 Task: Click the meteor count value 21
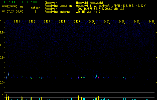click(x=36, y=11)
